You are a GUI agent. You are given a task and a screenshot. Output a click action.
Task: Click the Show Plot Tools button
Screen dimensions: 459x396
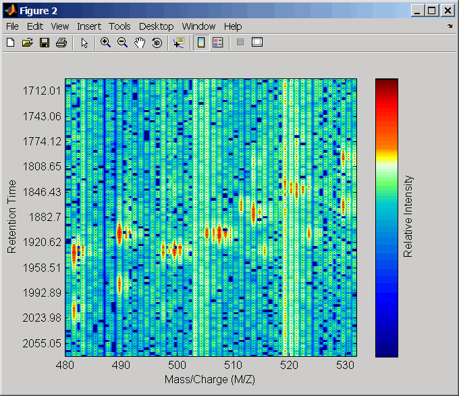point(256,43)
